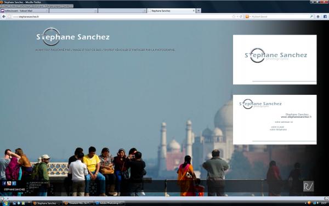Switch to the second Firefox taskbar window
This screenshot has width=329, height=206.
(x=78, y=203)
